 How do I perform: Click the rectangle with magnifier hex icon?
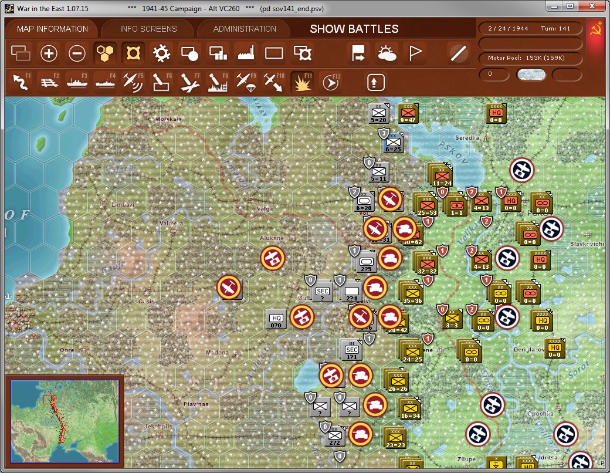(302, 53)
